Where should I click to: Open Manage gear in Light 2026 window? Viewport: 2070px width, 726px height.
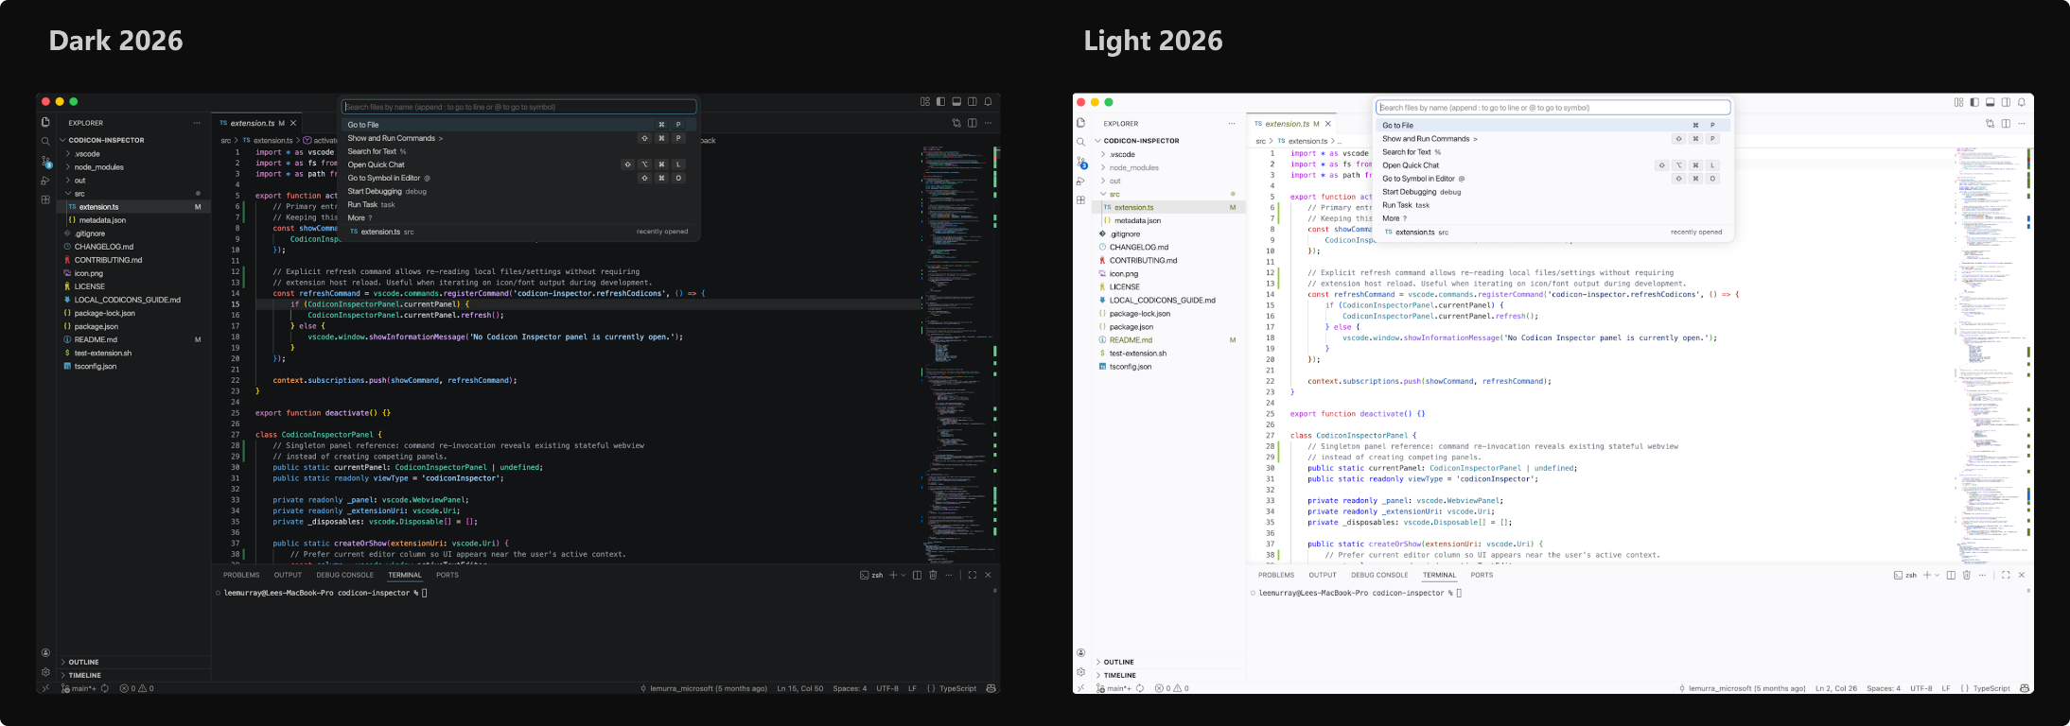click(1080, 672)
